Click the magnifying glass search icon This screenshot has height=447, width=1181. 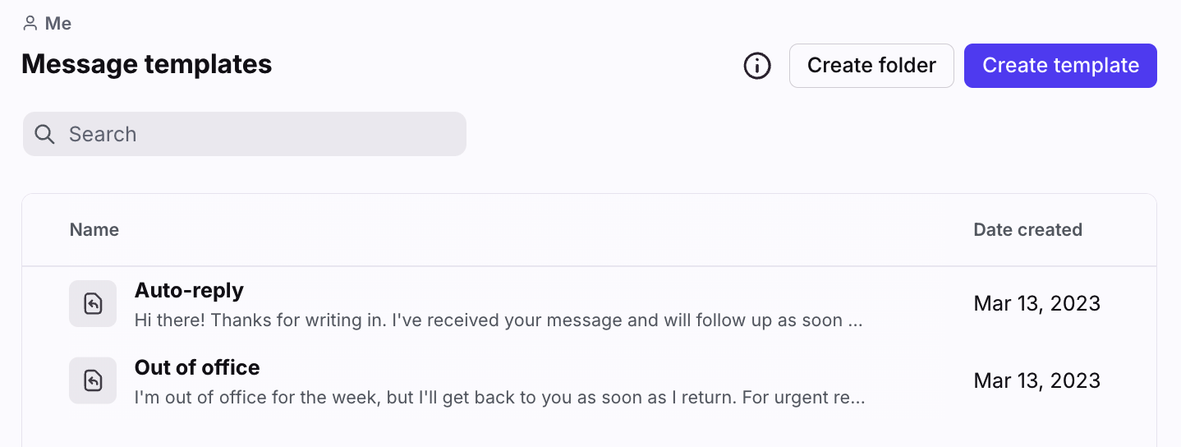45,134
